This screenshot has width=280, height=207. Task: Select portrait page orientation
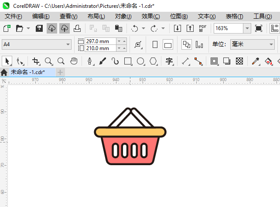tap(155, 44)
